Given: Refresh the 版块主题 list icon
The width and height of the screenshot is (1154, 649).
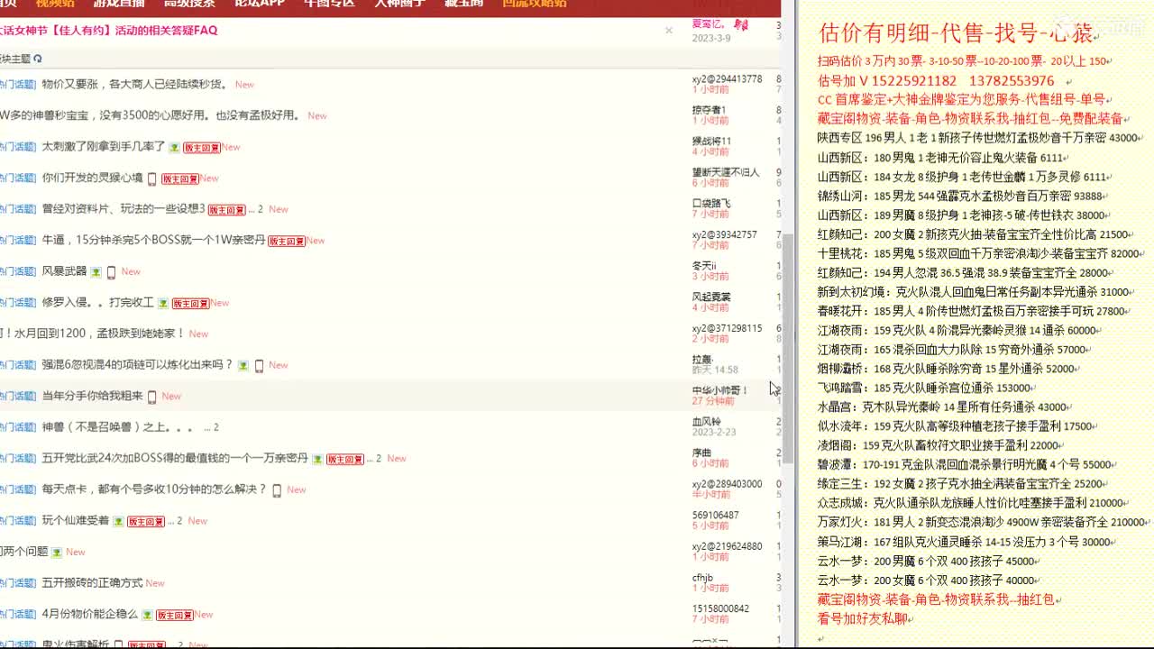Looking at the screenshot, I should tap(37, 59).
